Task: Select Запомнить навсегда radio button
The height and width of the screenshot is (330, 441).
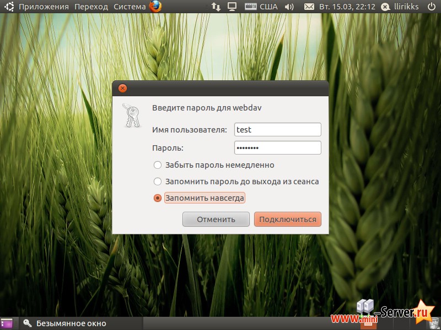Action: [158, 198]
